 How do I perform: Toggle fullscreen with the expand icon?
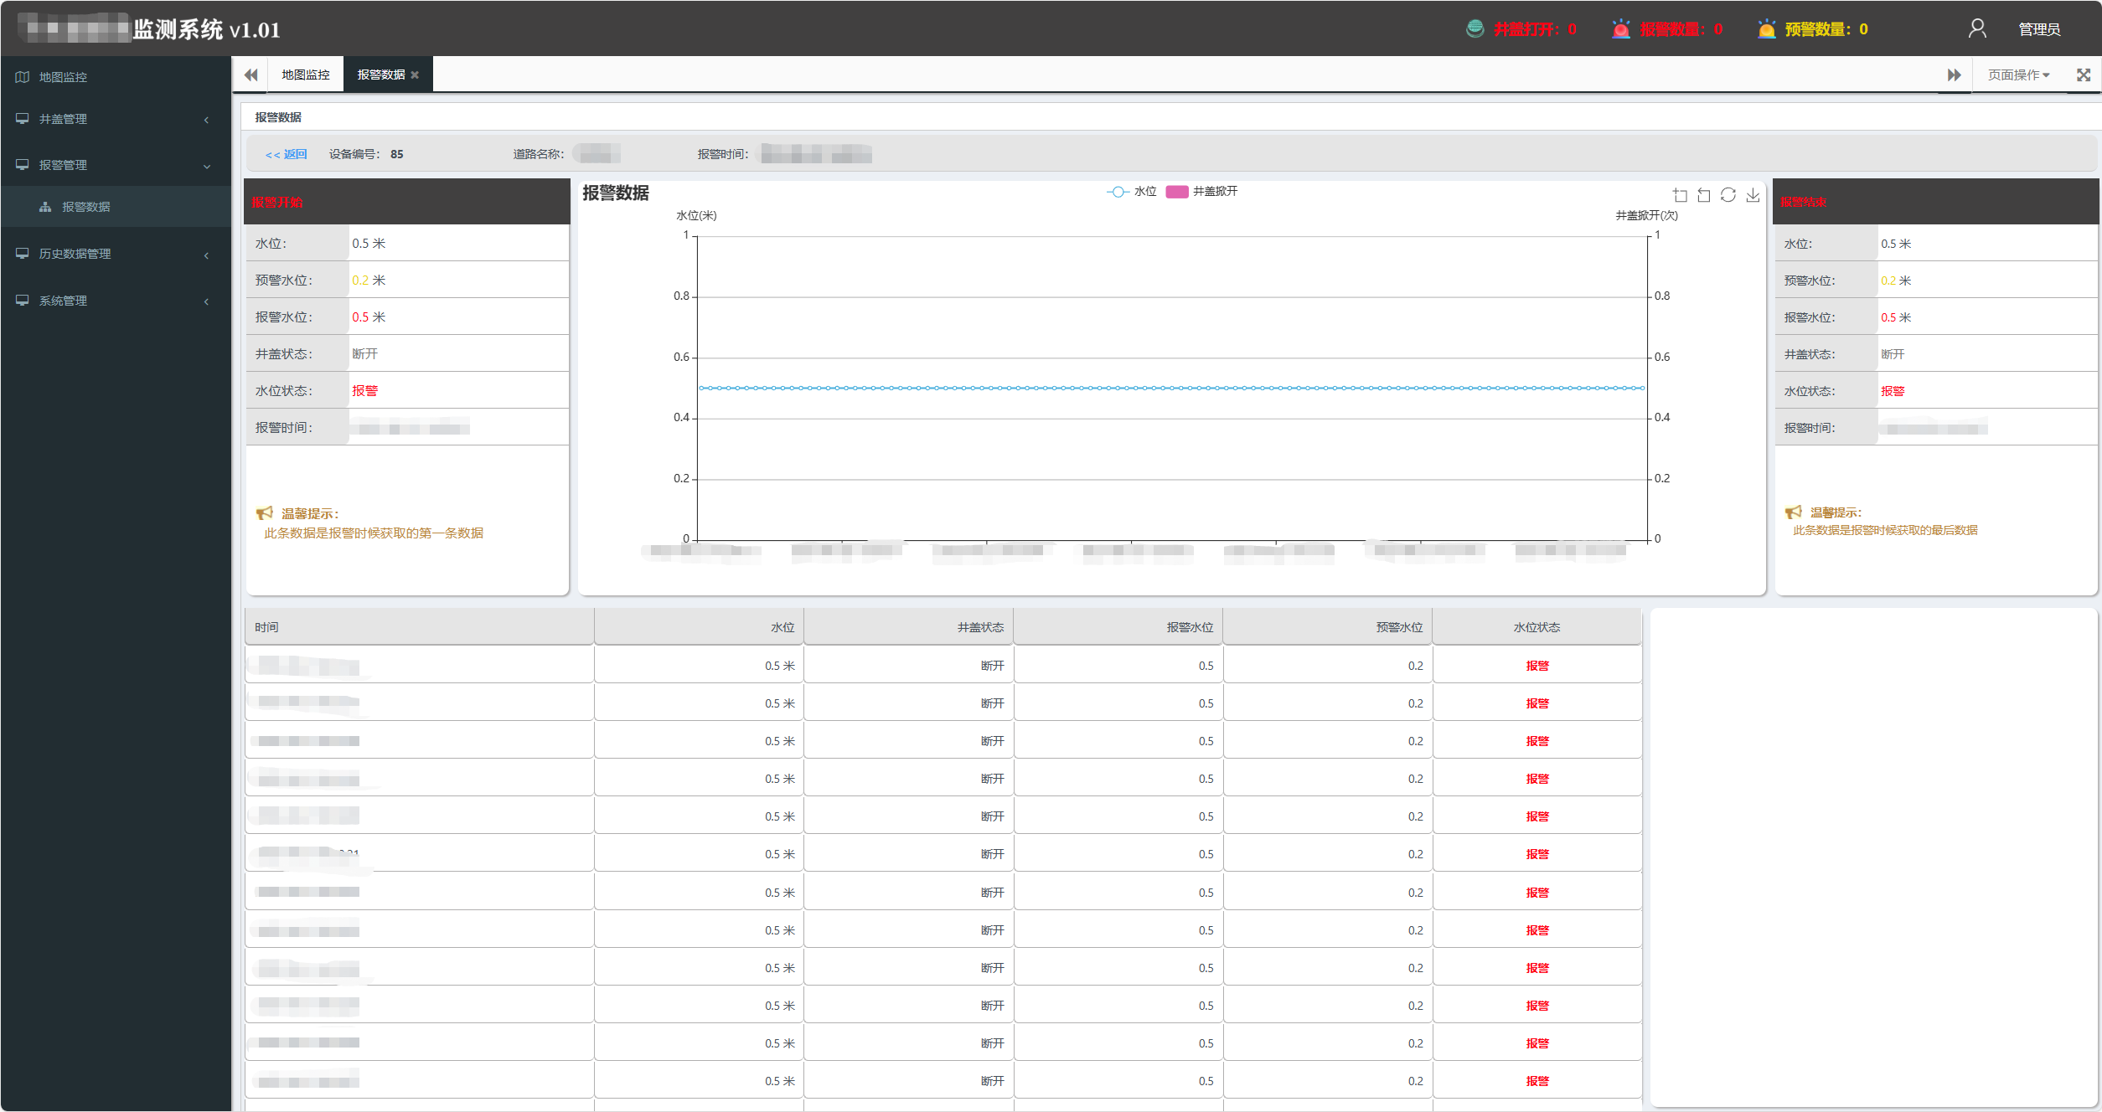coord(2084,75)
